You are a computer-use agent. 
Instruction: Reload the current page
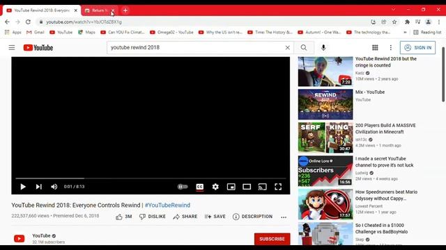[28, 22]
